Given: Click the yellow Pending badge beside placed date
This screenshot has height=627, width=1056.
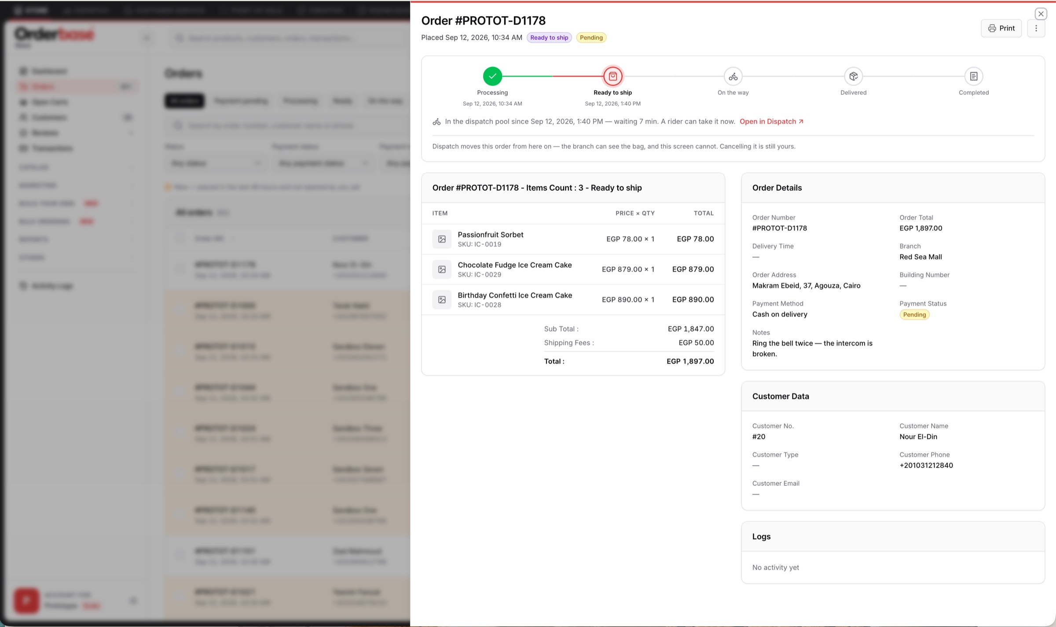Looking at the screenshot, I should (x=591, y=37).
